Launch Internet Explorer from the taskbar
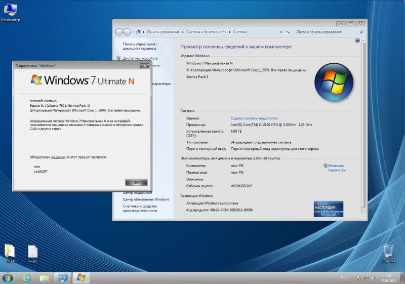 [x=26, y=278]
